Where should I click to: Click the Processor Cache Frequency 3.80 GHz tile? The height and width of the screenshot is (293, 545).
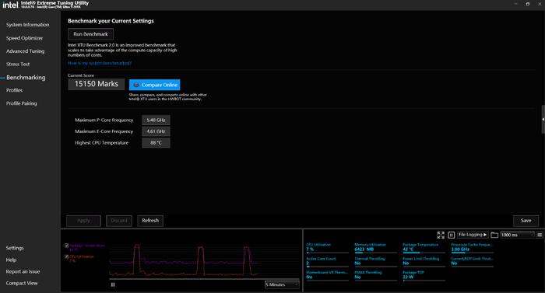[472, 247]
